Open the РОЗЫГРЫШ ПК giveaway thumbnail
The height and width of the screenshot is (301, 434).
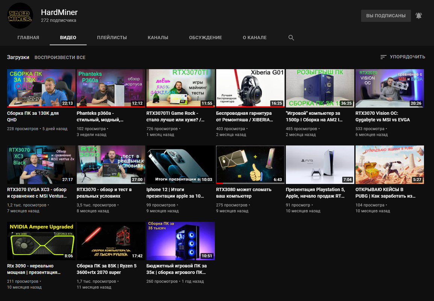point(320,88)
